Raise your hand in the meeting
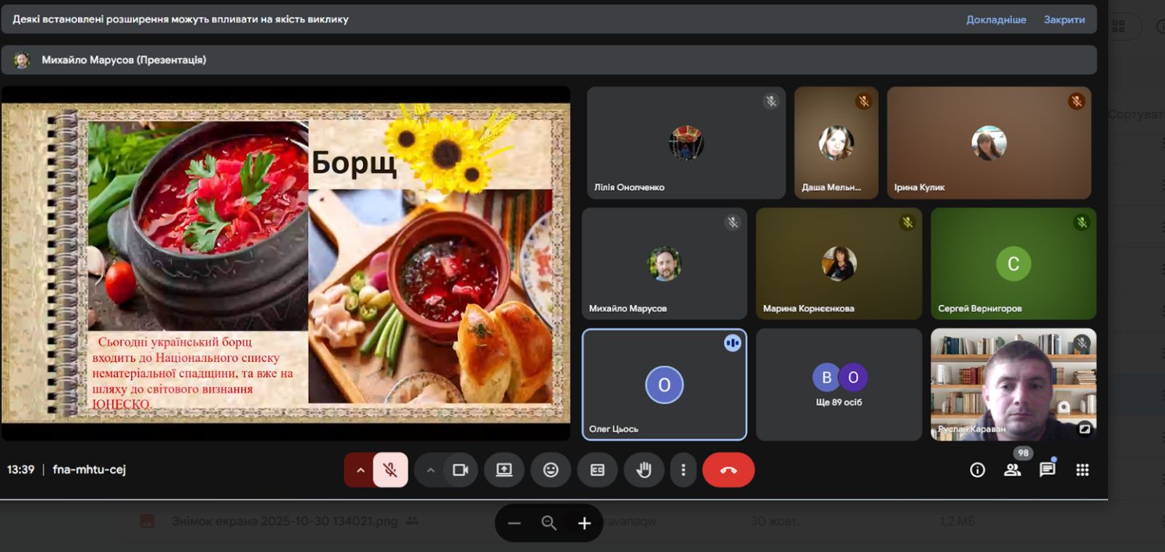Image resolution: width=1165 pixels, height=552 pixels. (644, 470)
